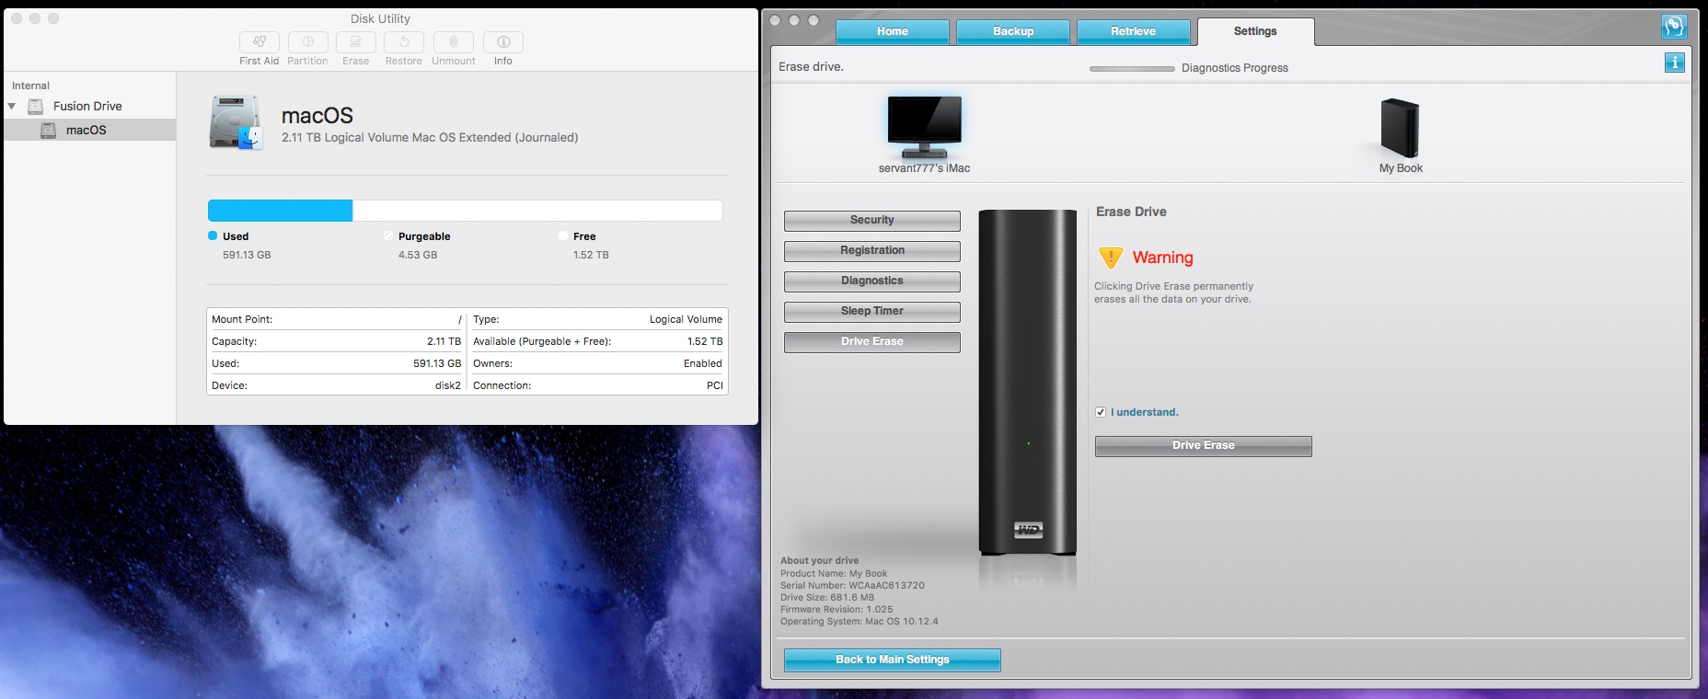Open the Diagnostics settings button

(872, 281)
